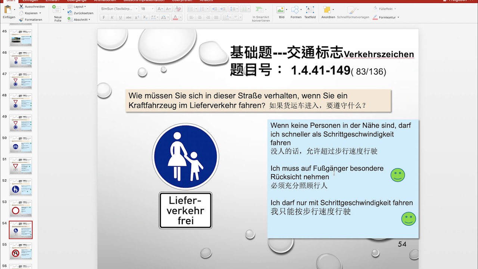Expand the font color dropdown arrow

(x=180, y=17)
